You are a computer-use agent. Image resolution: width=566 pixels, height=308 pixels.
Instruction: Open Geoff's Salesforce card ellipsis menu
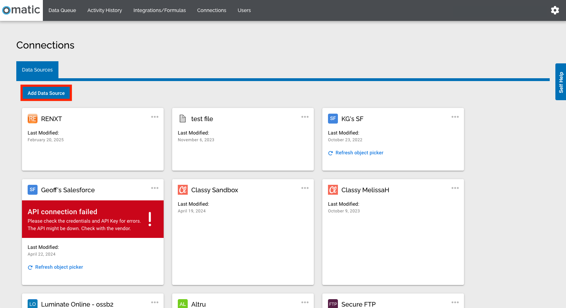155,188
